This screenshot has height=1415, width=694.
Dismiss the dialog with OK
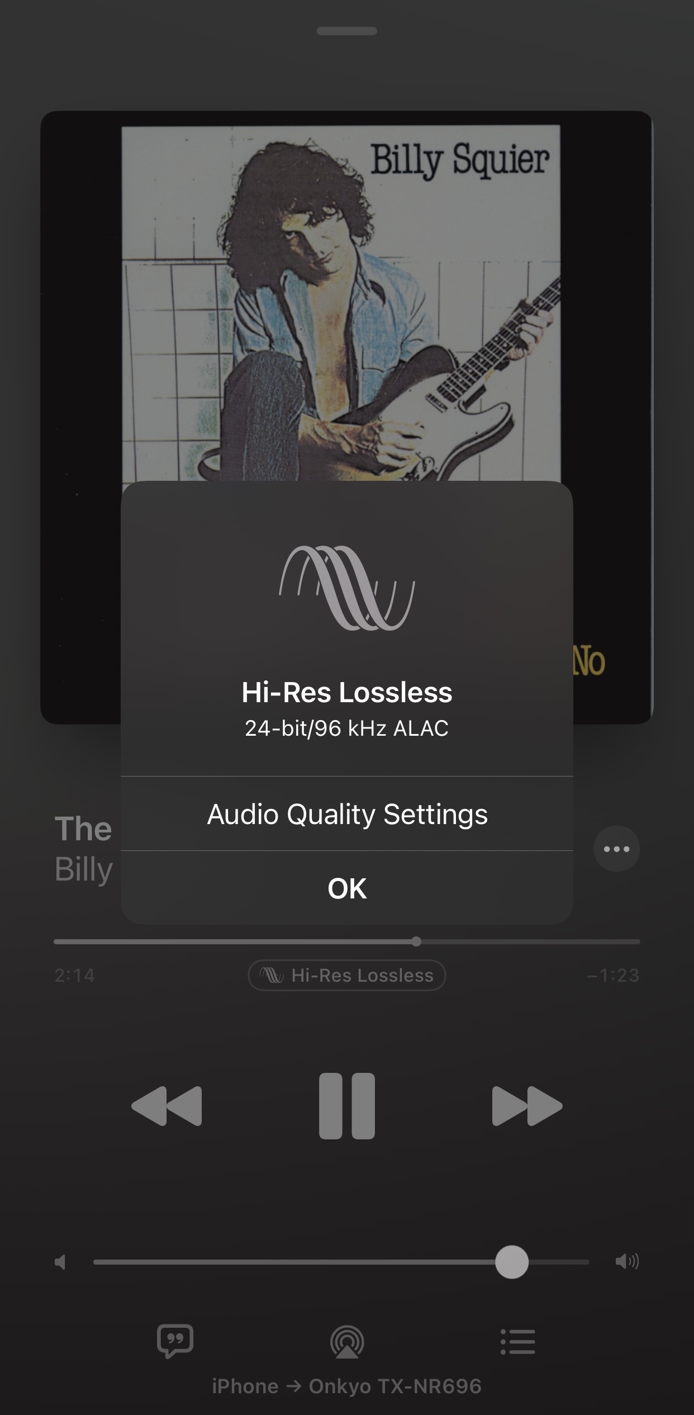click(347, 888)
